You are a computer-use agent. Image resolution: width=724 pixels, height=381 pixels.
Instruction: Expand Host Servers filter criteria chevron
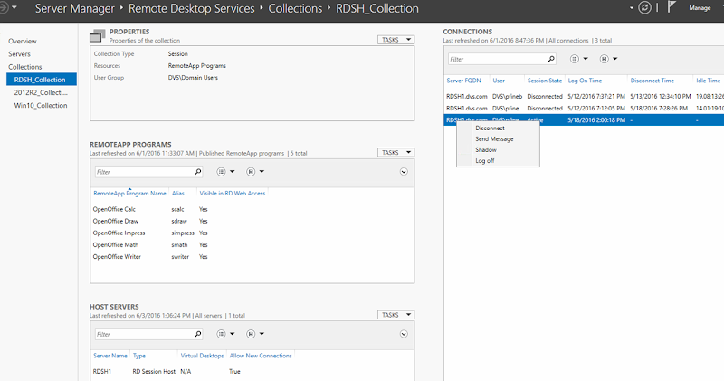pyautogui.click(x=404, y=334)
